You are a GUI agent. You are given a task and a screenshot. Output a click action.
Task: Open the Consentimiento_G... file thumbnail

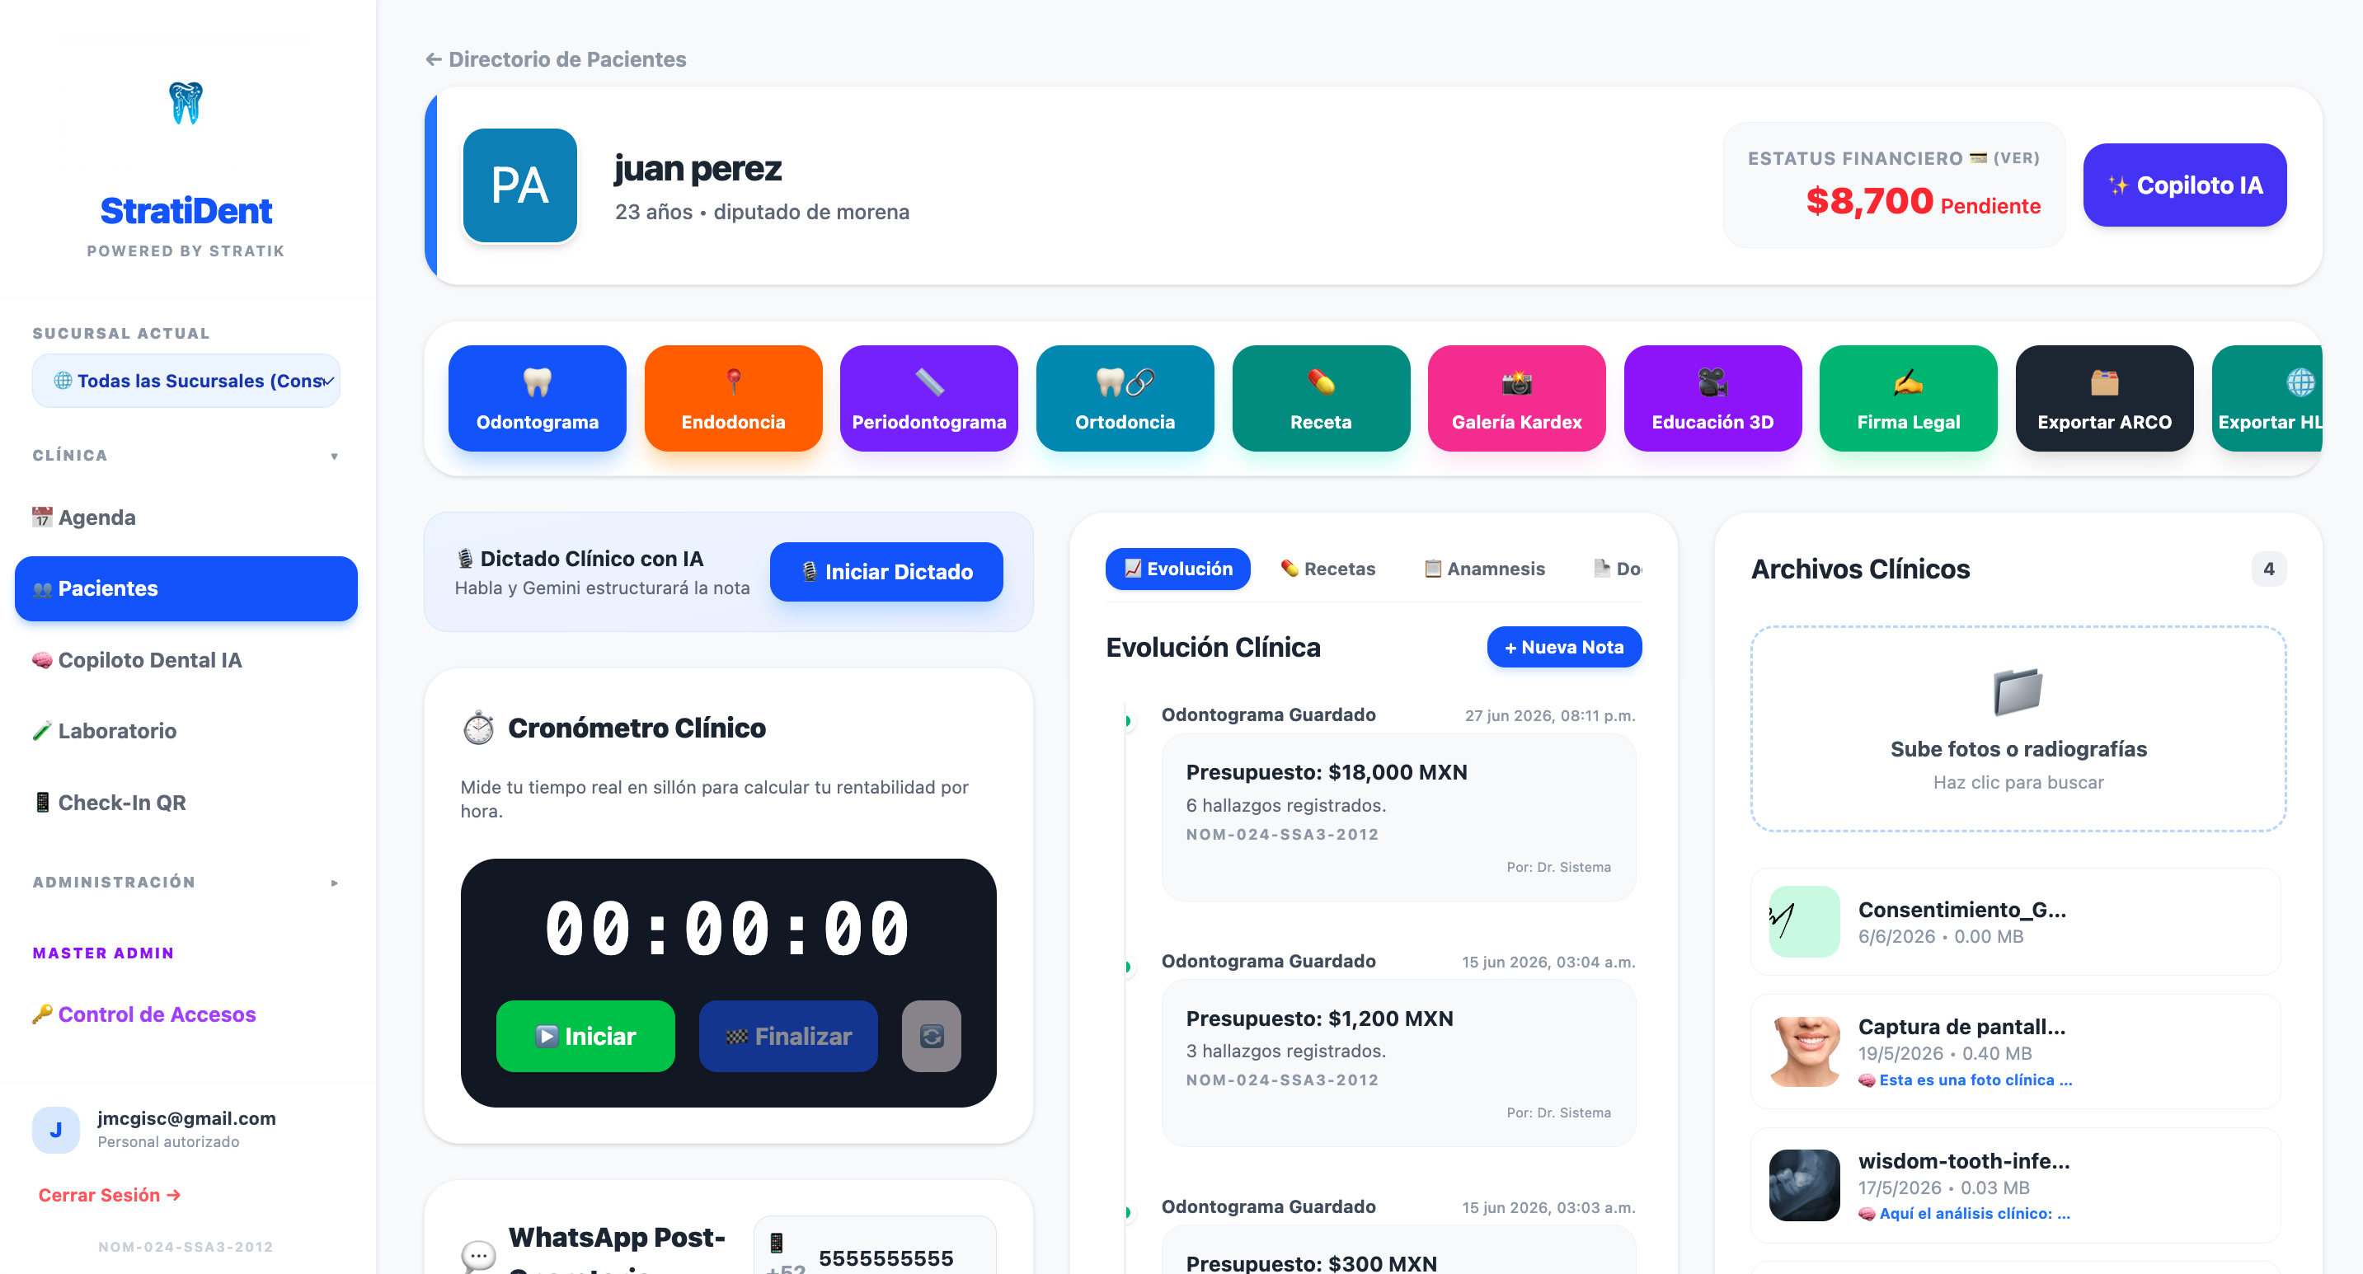pos(1803,921)
